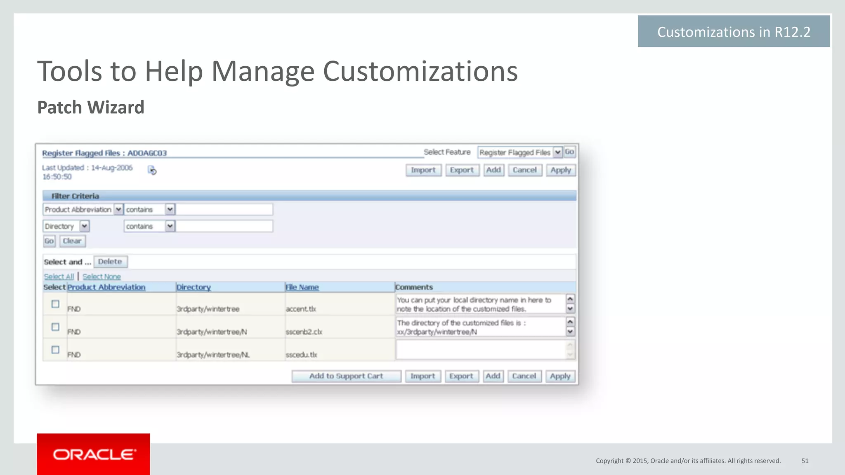Click the export-page icon beside Last Updated
The height and width of the screenshot is (475, 845).
(x=152, y=170)
